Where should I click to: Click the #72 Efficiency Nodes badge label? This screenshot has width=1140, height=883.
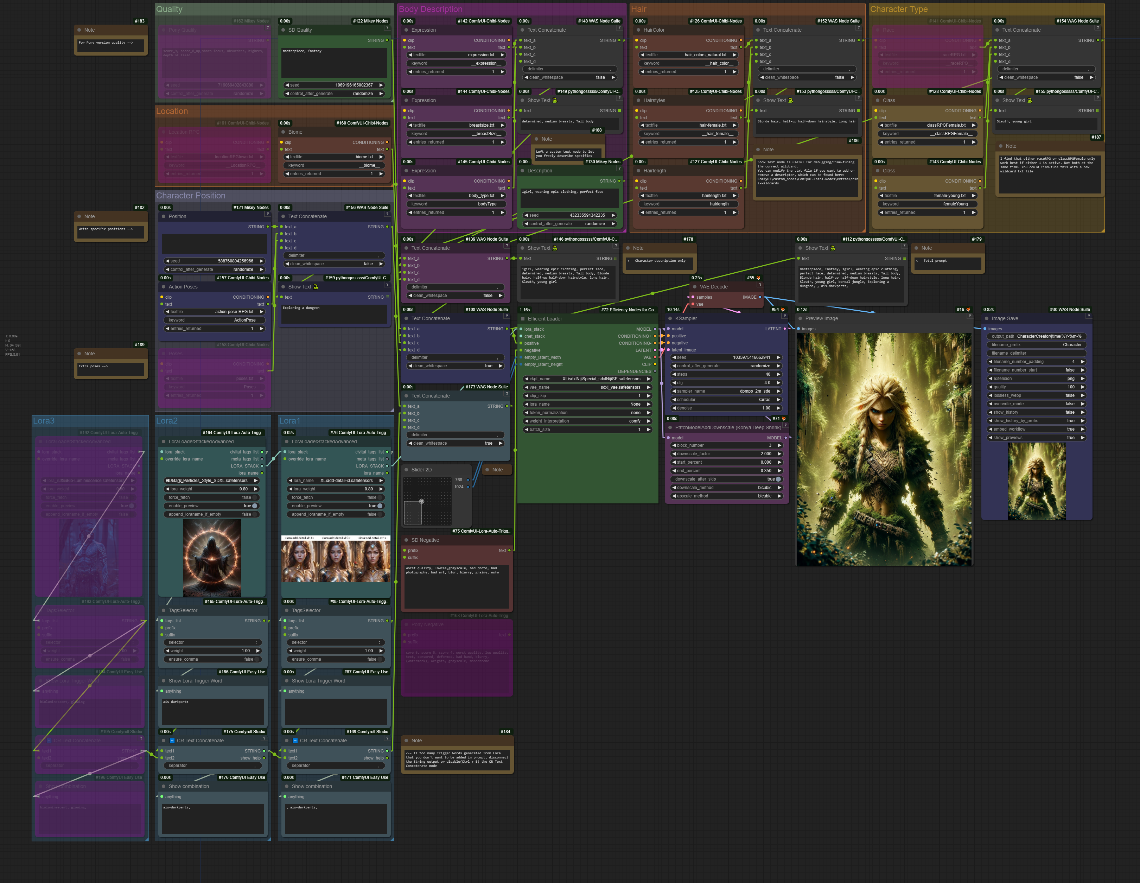tap(628, 310)
